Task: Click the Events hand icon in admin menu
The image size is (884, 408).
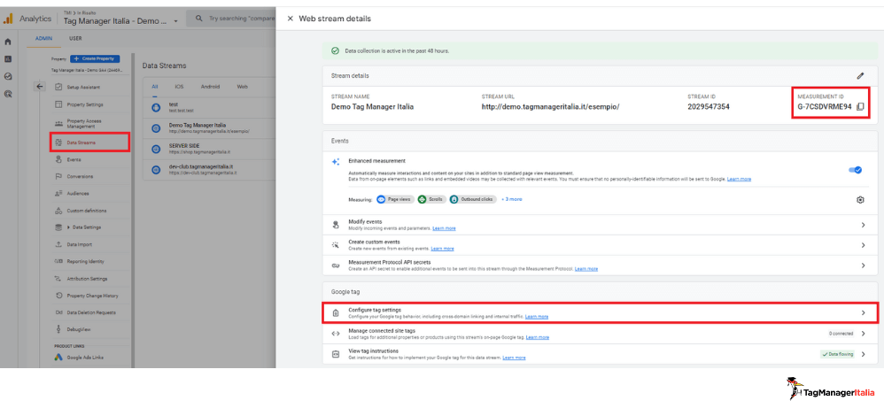Action: tap(58, 159)
